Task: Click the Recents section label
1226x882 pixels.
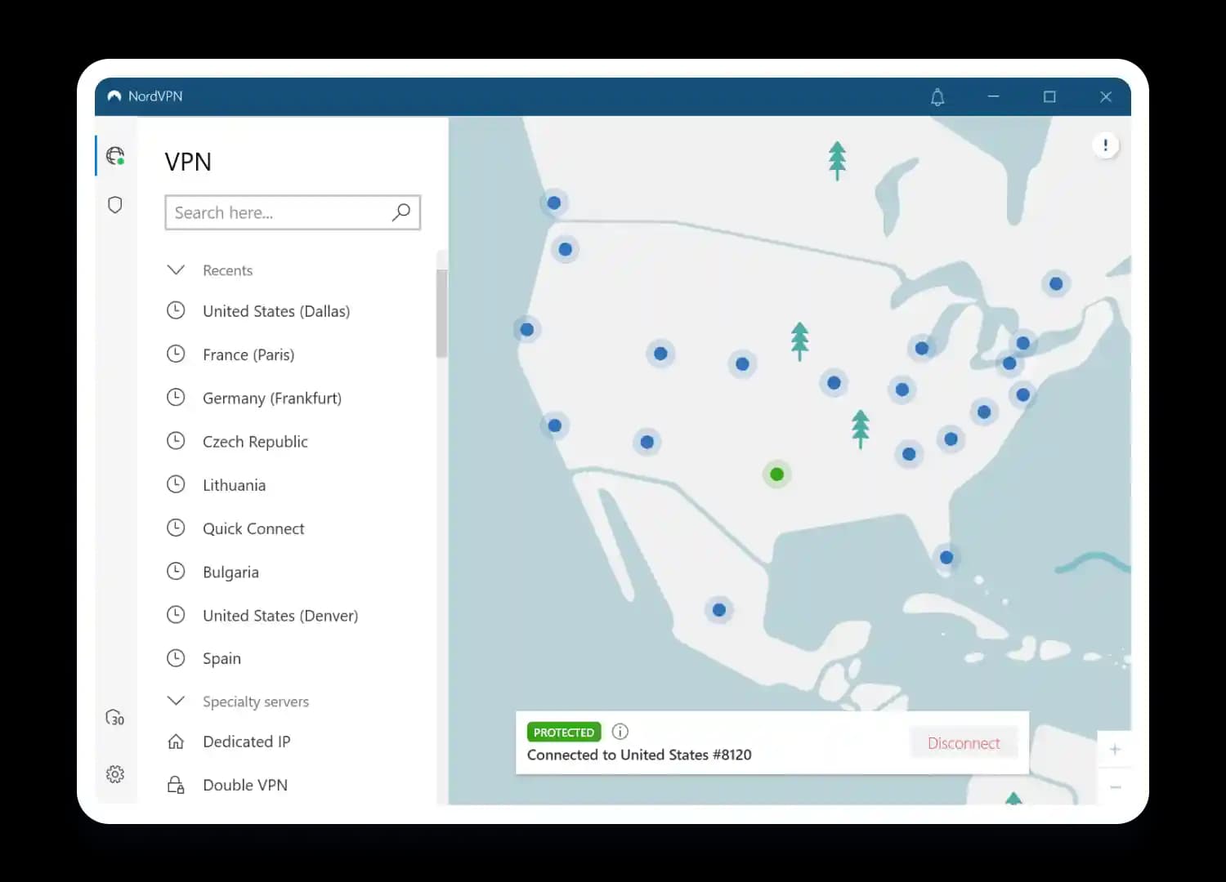Action: pos(227,270)
